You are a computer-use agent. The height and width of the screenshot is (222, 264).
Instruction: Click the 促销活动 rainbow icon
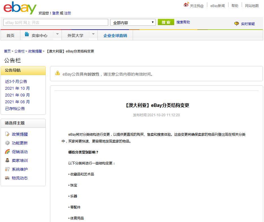click(7, 151)
